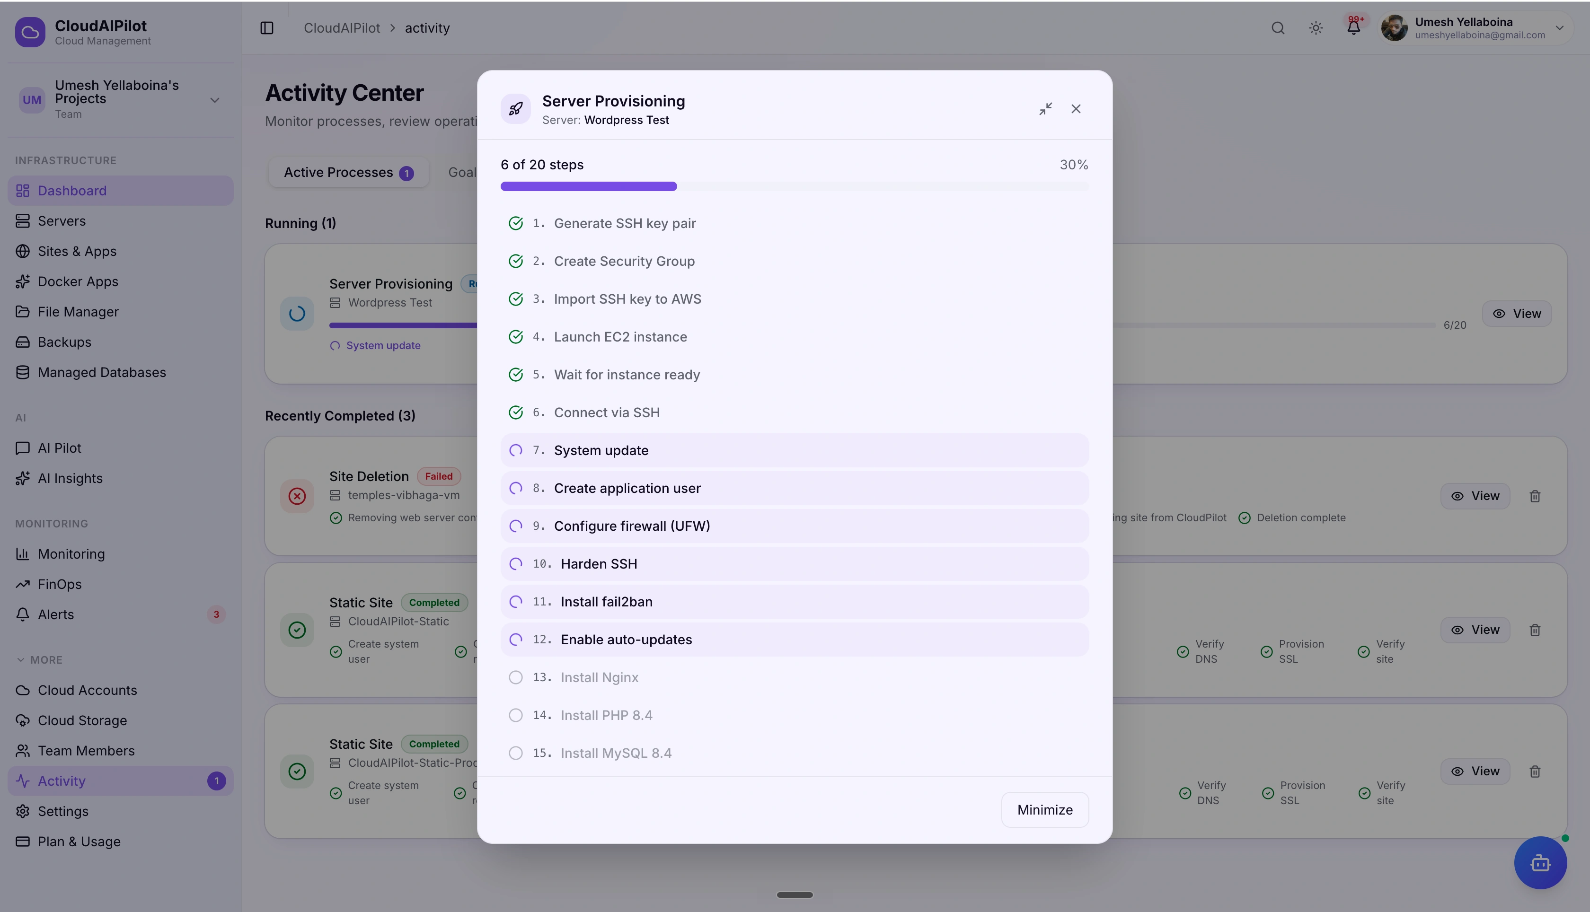1590x912 pixels.
Task: View the CloudAIPilot-Static-Prod activity
Action: point(1475,772)
